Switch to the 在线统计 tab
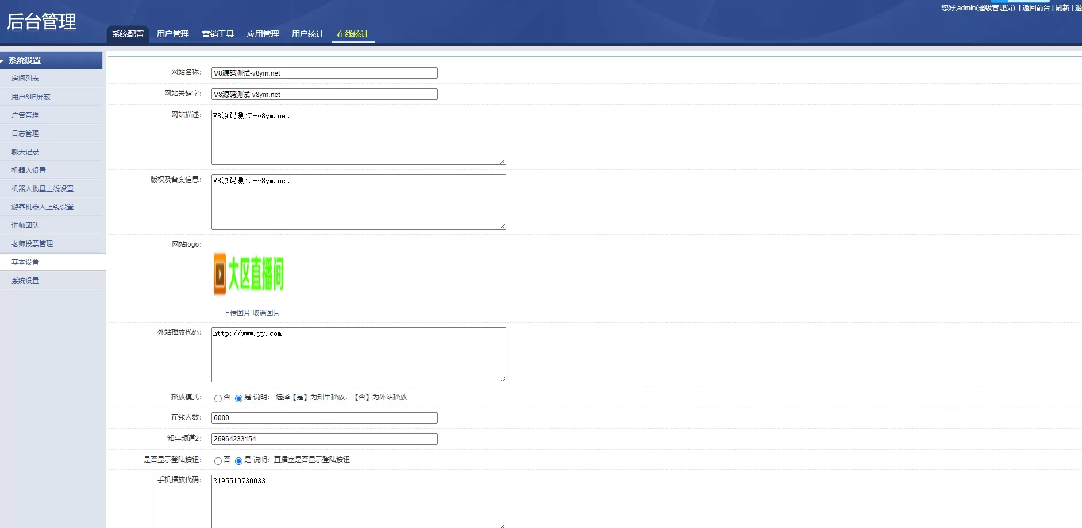 click(352, 34)
